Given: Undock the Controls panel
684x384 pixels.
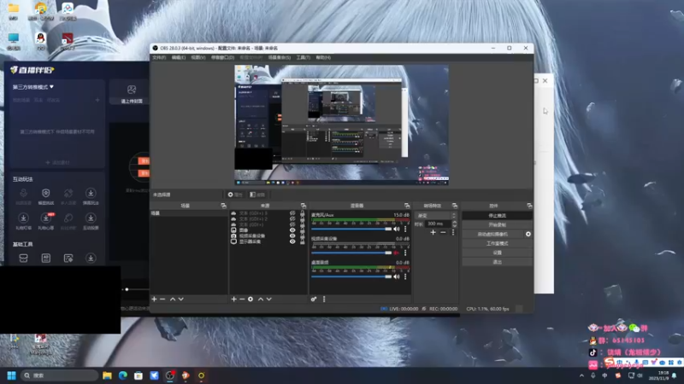Looking at the screenshot, I should [x=529, y=206].
